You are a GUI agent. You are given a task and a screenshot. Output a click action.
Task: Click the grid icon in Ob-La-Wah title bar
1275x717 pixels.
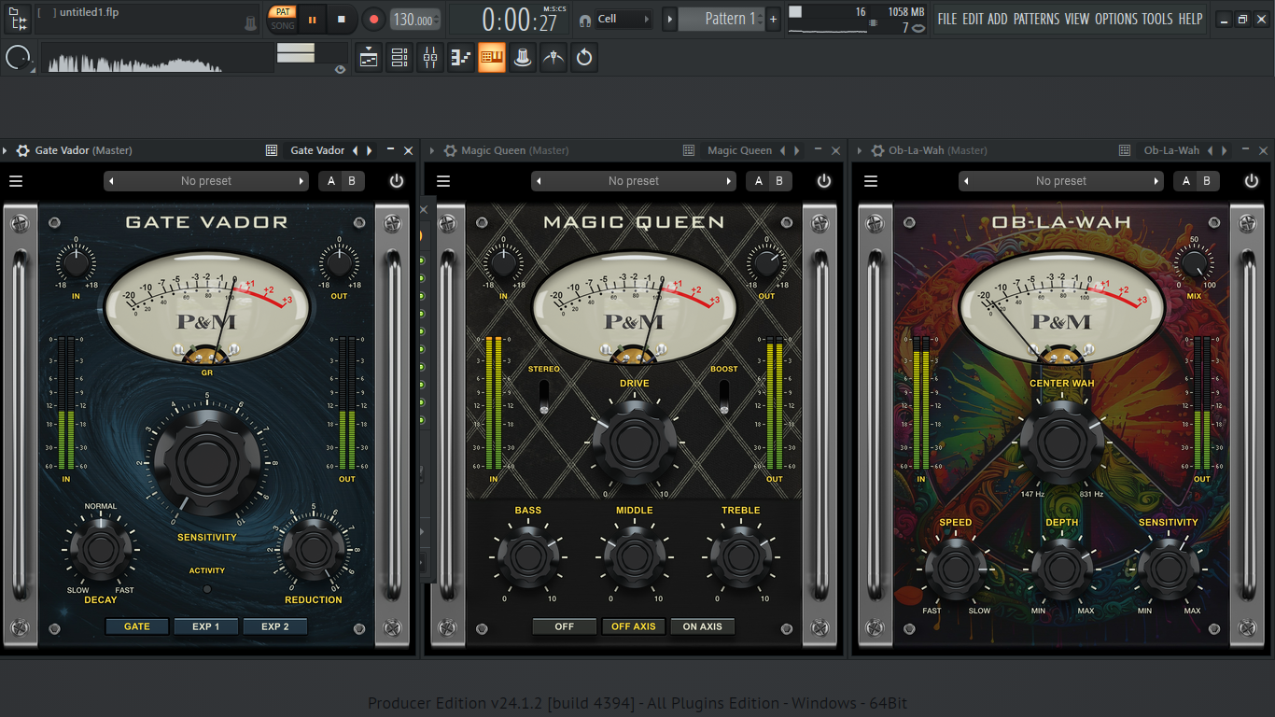pyautogui.click(x=1126, y=150)
